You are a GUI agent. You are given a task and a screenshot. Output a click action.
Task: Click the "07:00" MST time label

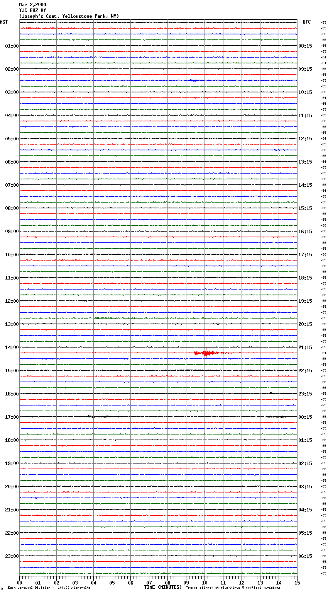(12, 185)
